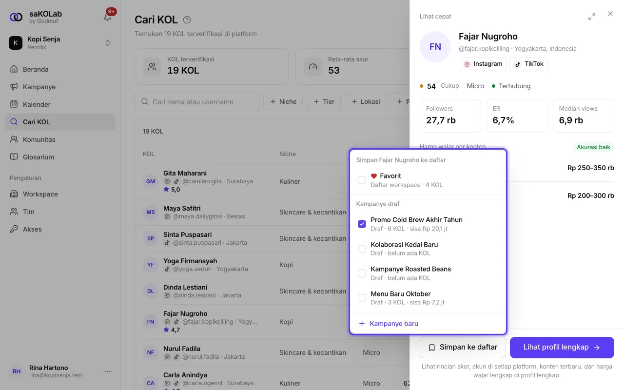Check the Kampanye Roasted Beans checkbox
The height and width of the screenshot is (390, 624).
pyautogui.click(x=362, y=273)
